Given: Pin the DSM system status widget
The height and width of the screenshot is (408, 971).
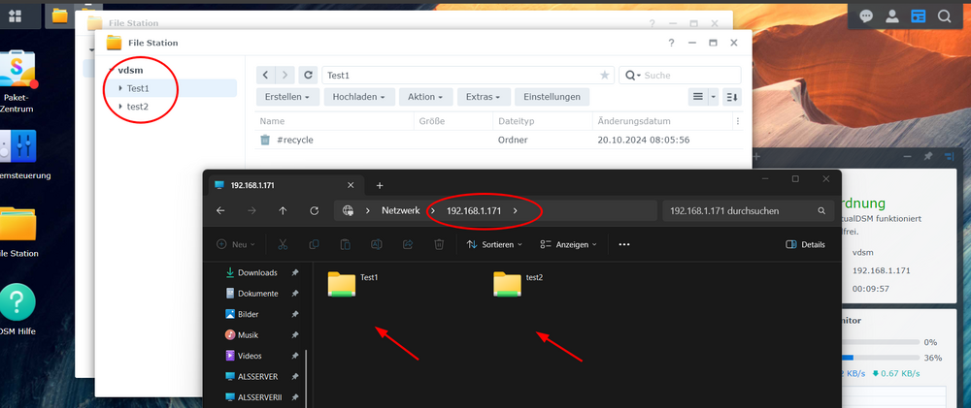Looking at the screenshot, I should tap(928, 157).
